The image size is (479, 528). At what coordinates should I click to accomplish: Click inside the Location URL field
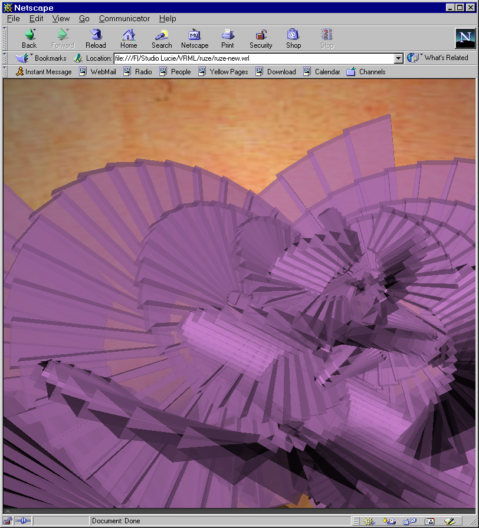point(254,58)
